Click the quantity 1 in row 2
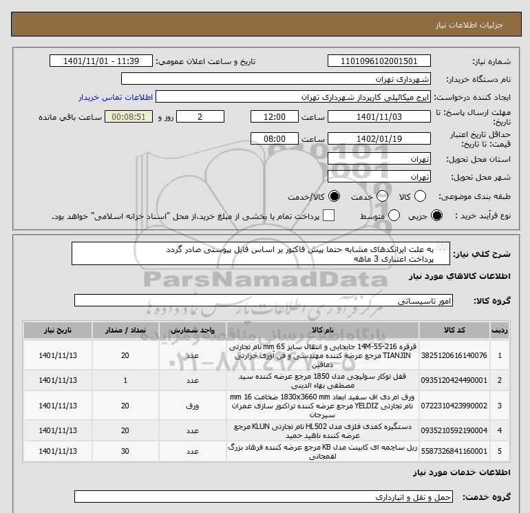This screenshot has width=530, height=513. coord(125,380)
